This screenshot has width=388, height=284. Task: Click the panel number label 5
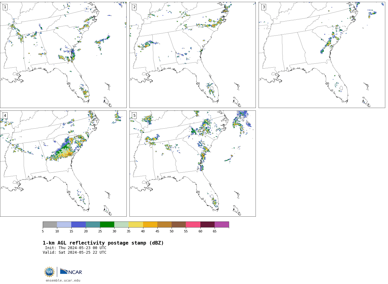(x=134, y=116)
